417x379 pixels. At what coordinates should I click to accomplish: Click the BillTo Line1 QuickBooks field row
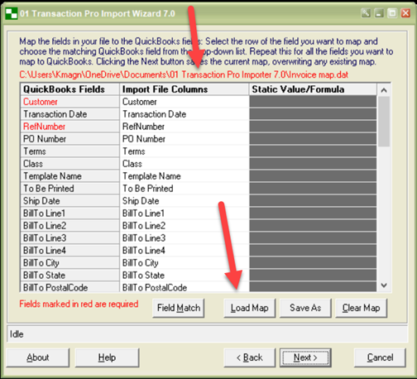pos(69,213)
